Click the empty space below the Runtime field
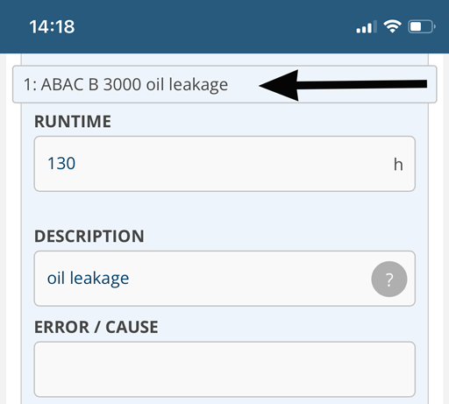The width and height of the screenshot is (449, 404). [x=224, y=209]
